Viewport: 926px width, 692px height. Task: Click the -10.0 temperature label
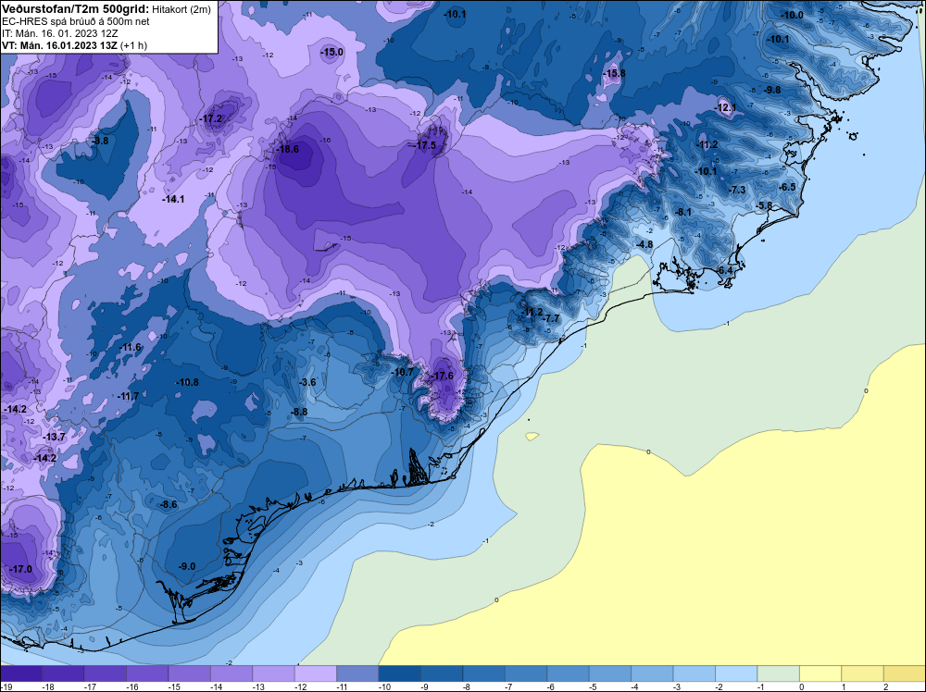pos(793,16)
